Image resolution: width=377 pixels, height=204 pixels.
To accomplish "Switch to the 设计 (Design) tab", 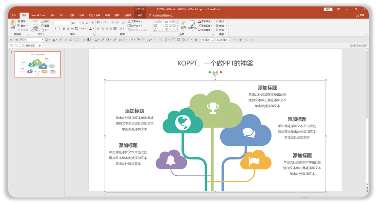I will coord(62,15).
